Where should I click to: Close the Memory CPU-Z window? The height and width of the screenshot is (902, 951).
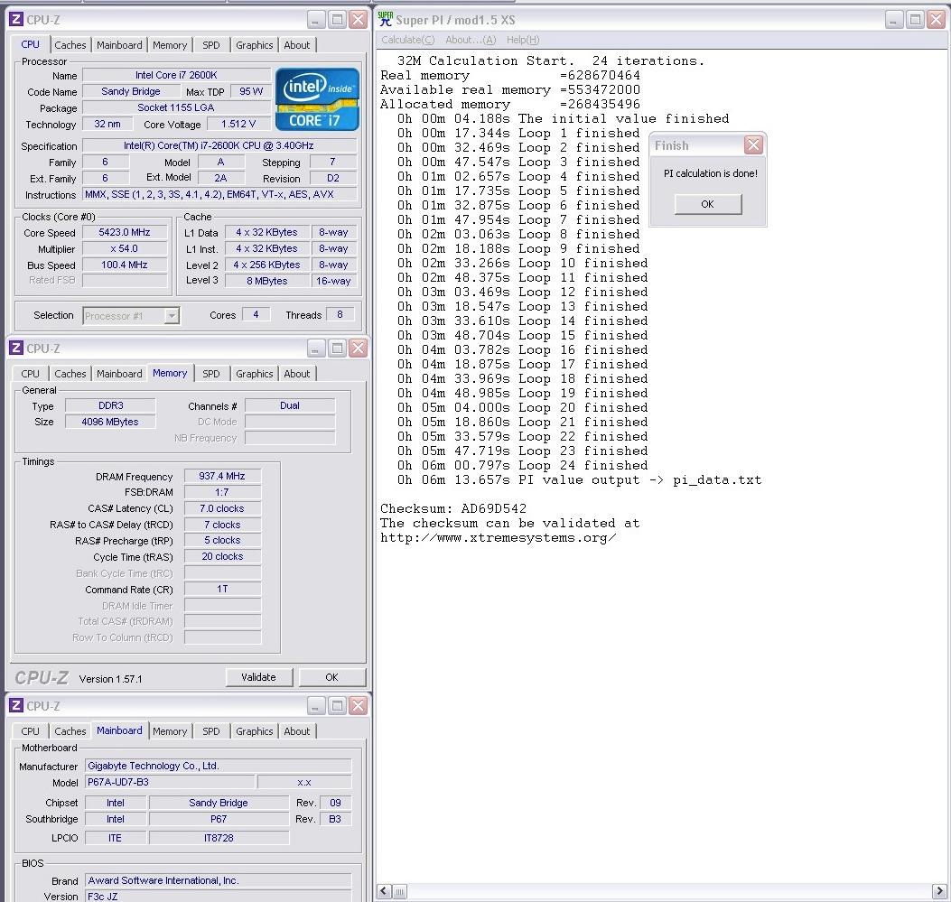tap(359, 348)
